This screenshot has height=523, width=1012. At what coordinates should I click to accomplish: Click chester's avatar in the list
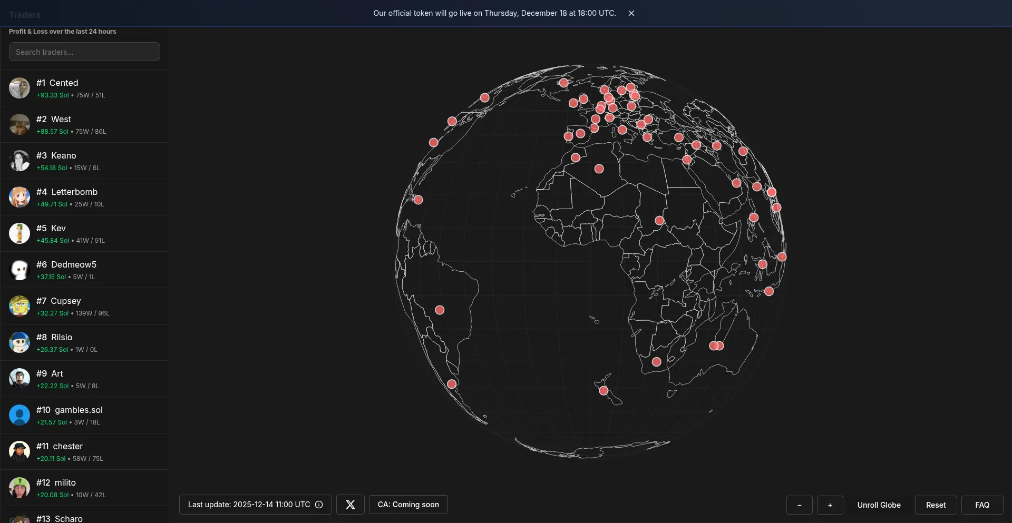click(20, 451)
